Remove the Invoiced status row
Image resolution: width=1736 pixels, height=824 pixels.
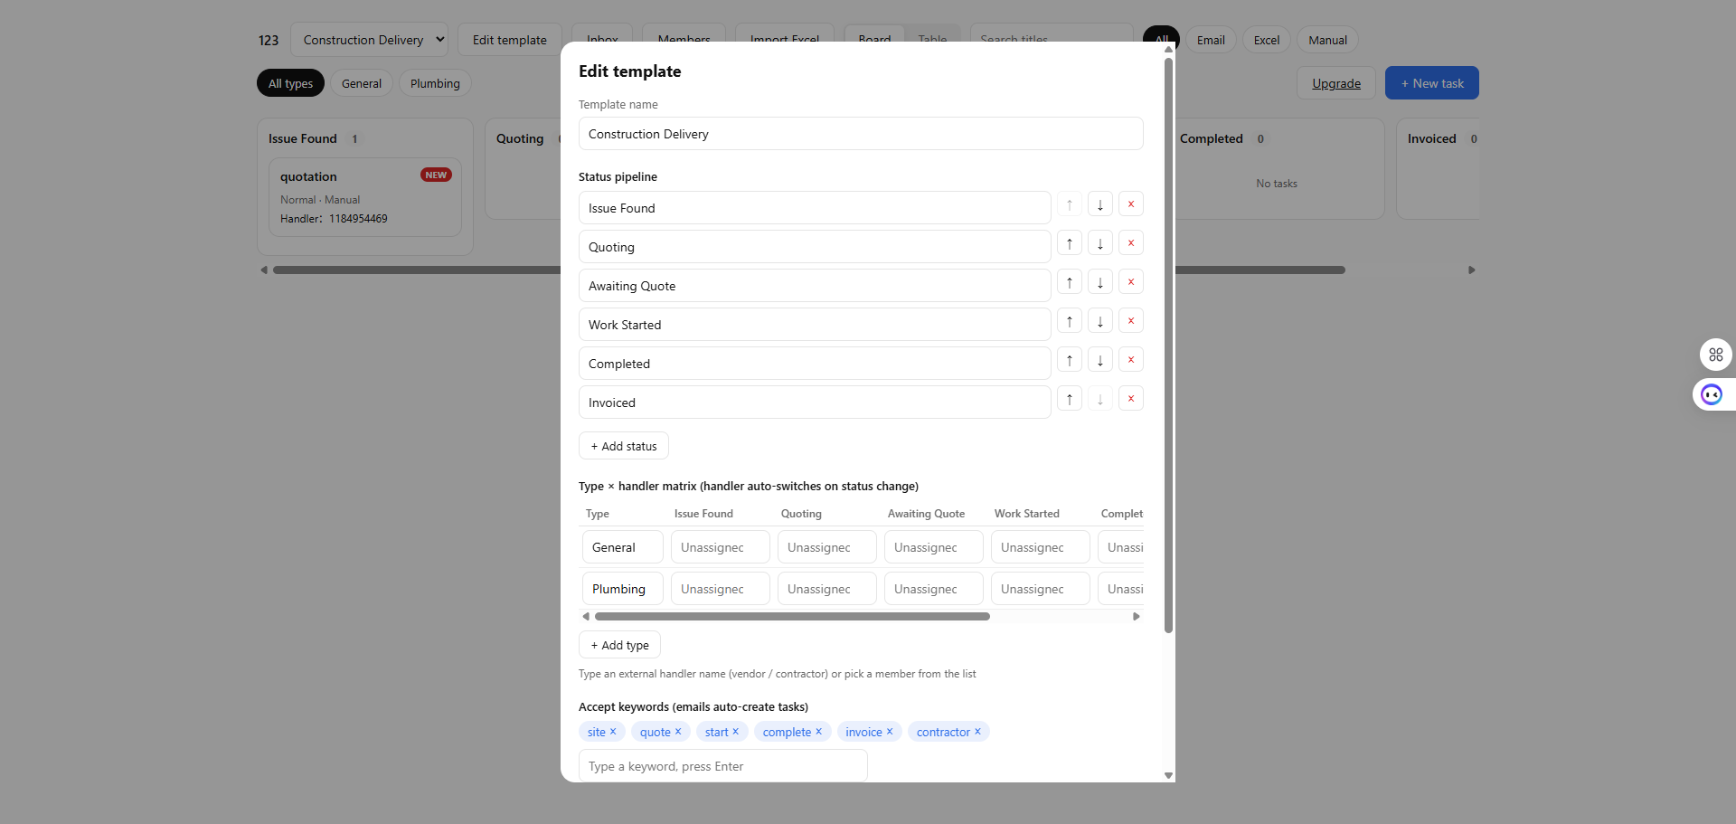[x=1130, y=399]
